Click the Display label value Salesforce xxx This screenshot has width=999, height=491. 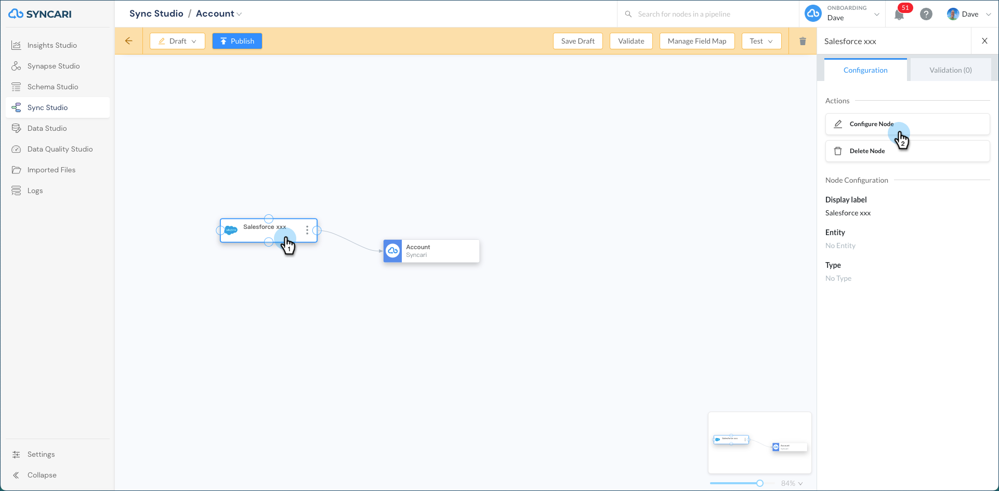(x=848, y=213)
